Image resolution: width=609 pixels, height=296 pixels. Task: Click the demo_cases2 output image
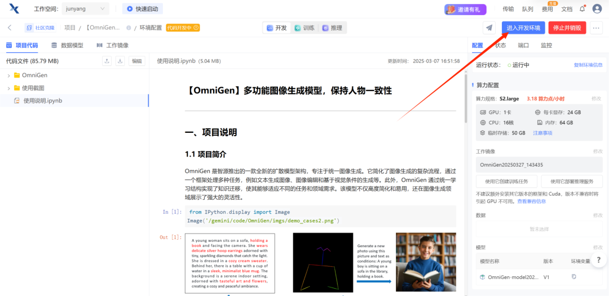point(320,263)
